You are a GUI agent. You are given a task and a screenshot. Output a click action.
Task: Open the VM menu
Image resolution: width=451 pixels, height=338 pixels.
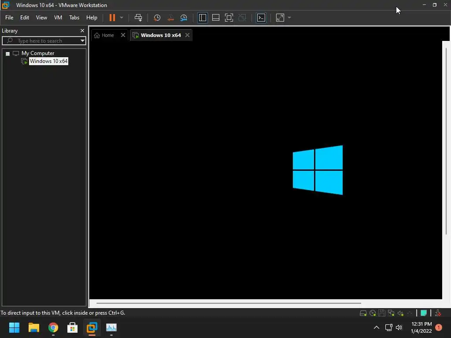click(58, 18)
